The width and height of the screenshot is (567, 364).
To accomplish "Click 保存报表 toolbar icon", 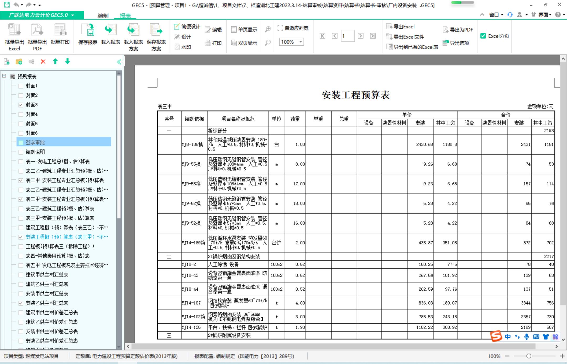I will pos(88,30).
